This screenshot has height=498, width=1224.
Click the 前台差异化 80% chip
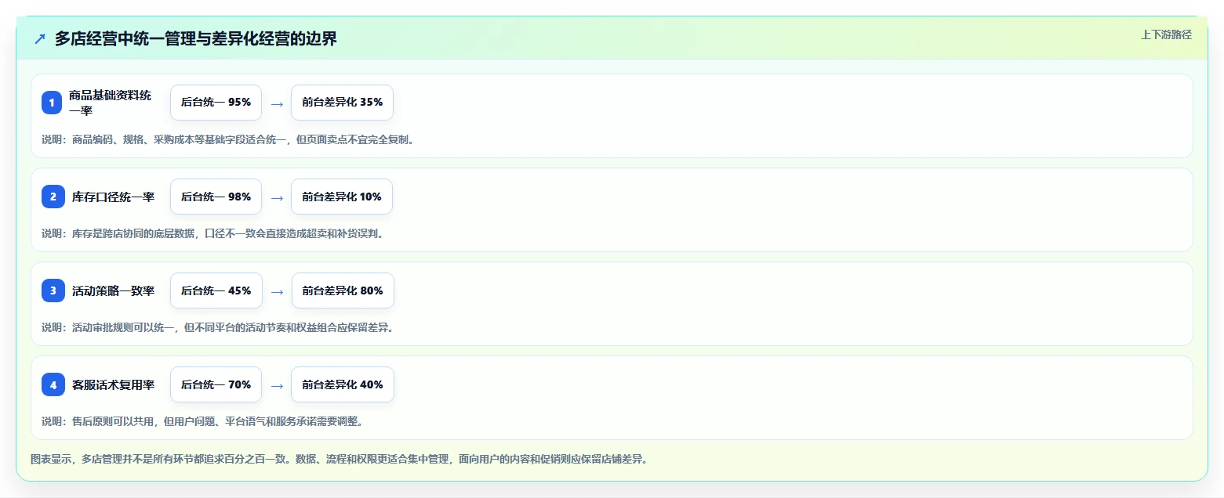(x=343, y=290)
